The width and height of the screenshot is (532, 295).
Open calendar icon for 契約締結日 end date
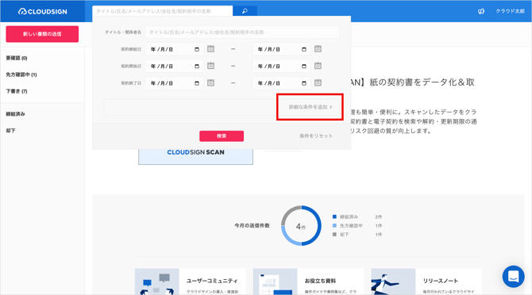tap(318, 49)
